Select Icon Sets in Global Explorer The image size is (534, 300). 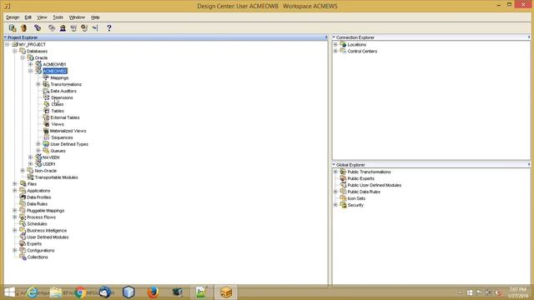pos(356,198)
